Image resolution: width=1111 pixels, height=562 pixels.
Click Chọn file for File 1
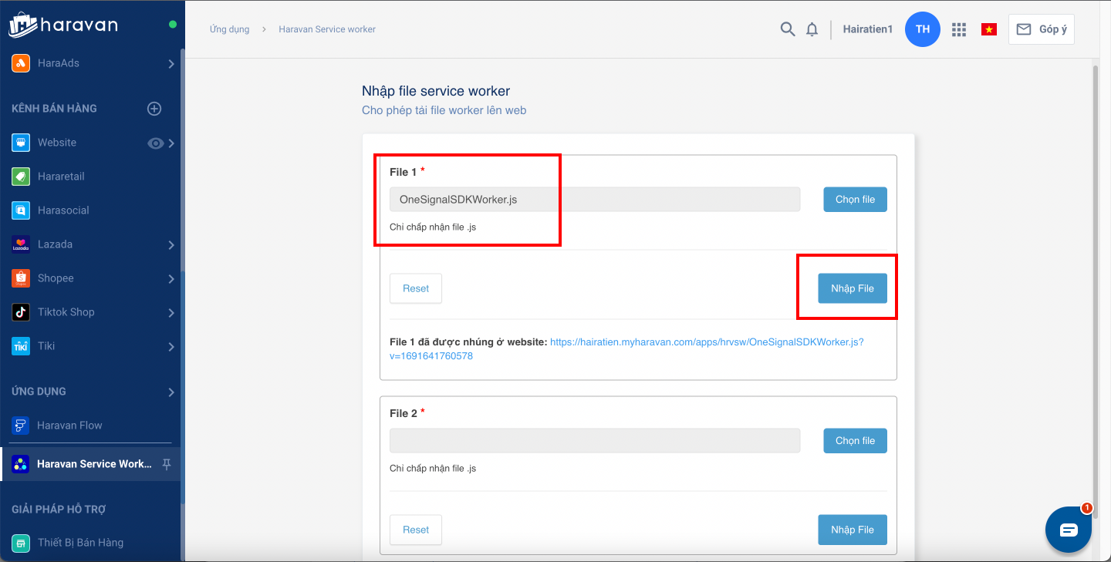[x=855, y=200]
